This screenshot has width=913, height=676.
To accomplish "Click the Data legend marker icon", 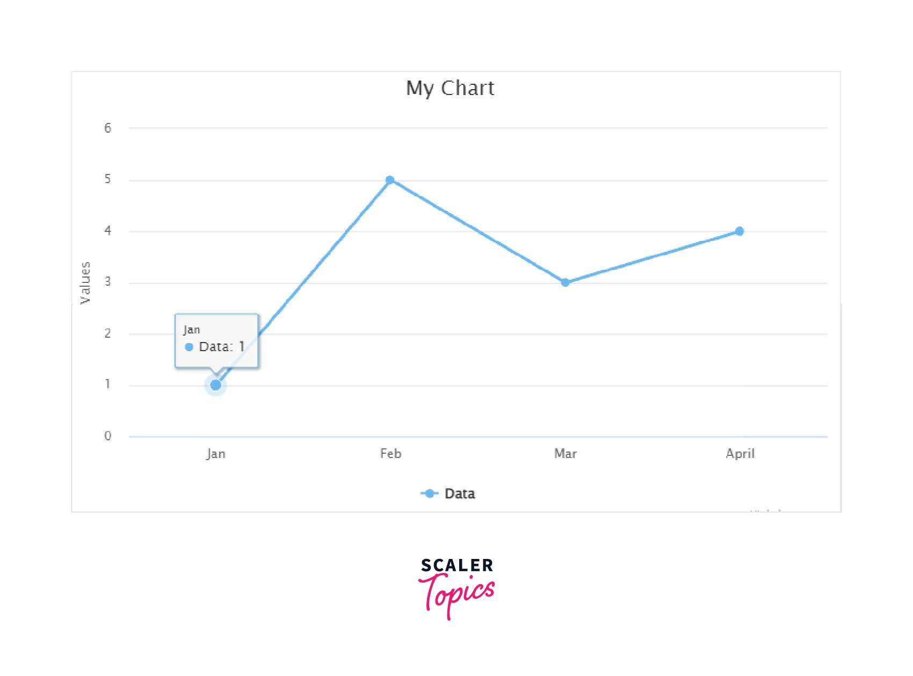I will [x=429, y=493].
